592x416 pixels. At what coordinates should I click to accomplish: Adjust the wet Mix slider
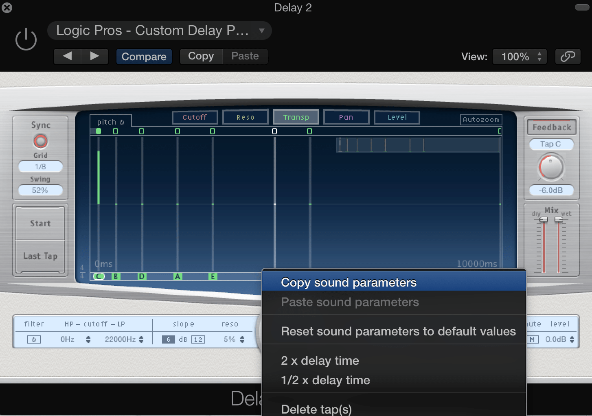559,220
